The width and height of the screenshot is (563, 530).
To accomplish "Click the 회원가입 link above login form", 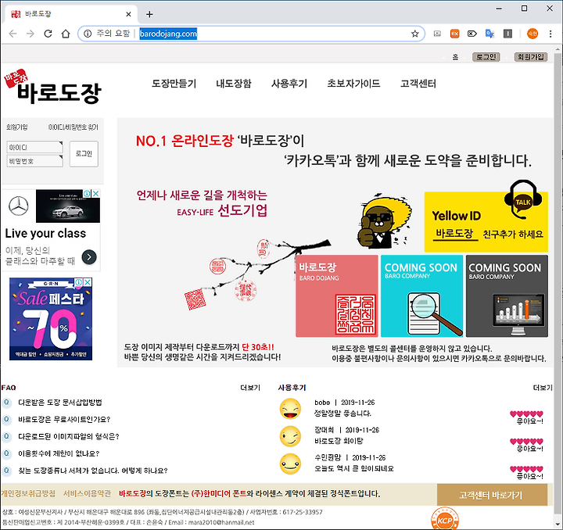I will tap(17, 127).
